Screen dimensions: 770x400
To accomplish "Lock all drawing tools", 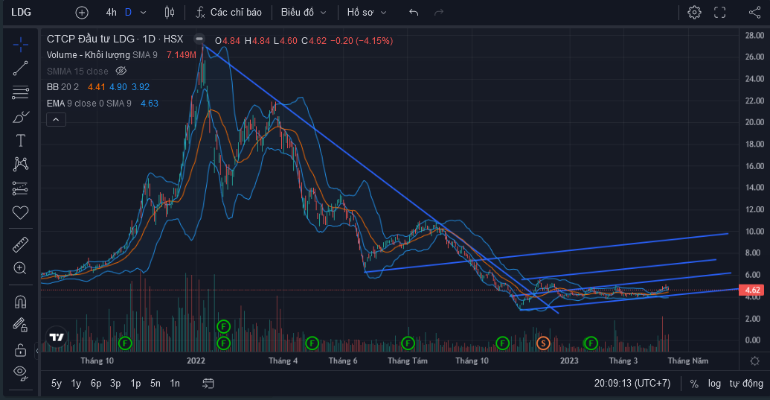I will (x=20, y=349).
